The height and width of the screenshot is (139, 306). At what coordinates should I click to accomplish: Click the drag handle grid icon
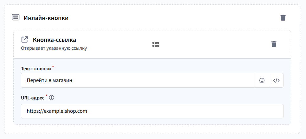156,44
